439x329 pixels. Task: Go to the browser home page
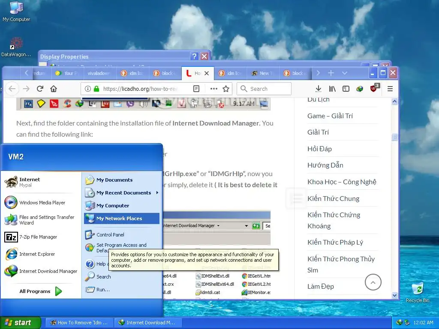coord(54,89)
